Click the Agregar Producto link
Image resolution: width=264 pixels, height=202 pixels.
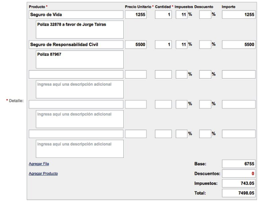tap(43, 174)
